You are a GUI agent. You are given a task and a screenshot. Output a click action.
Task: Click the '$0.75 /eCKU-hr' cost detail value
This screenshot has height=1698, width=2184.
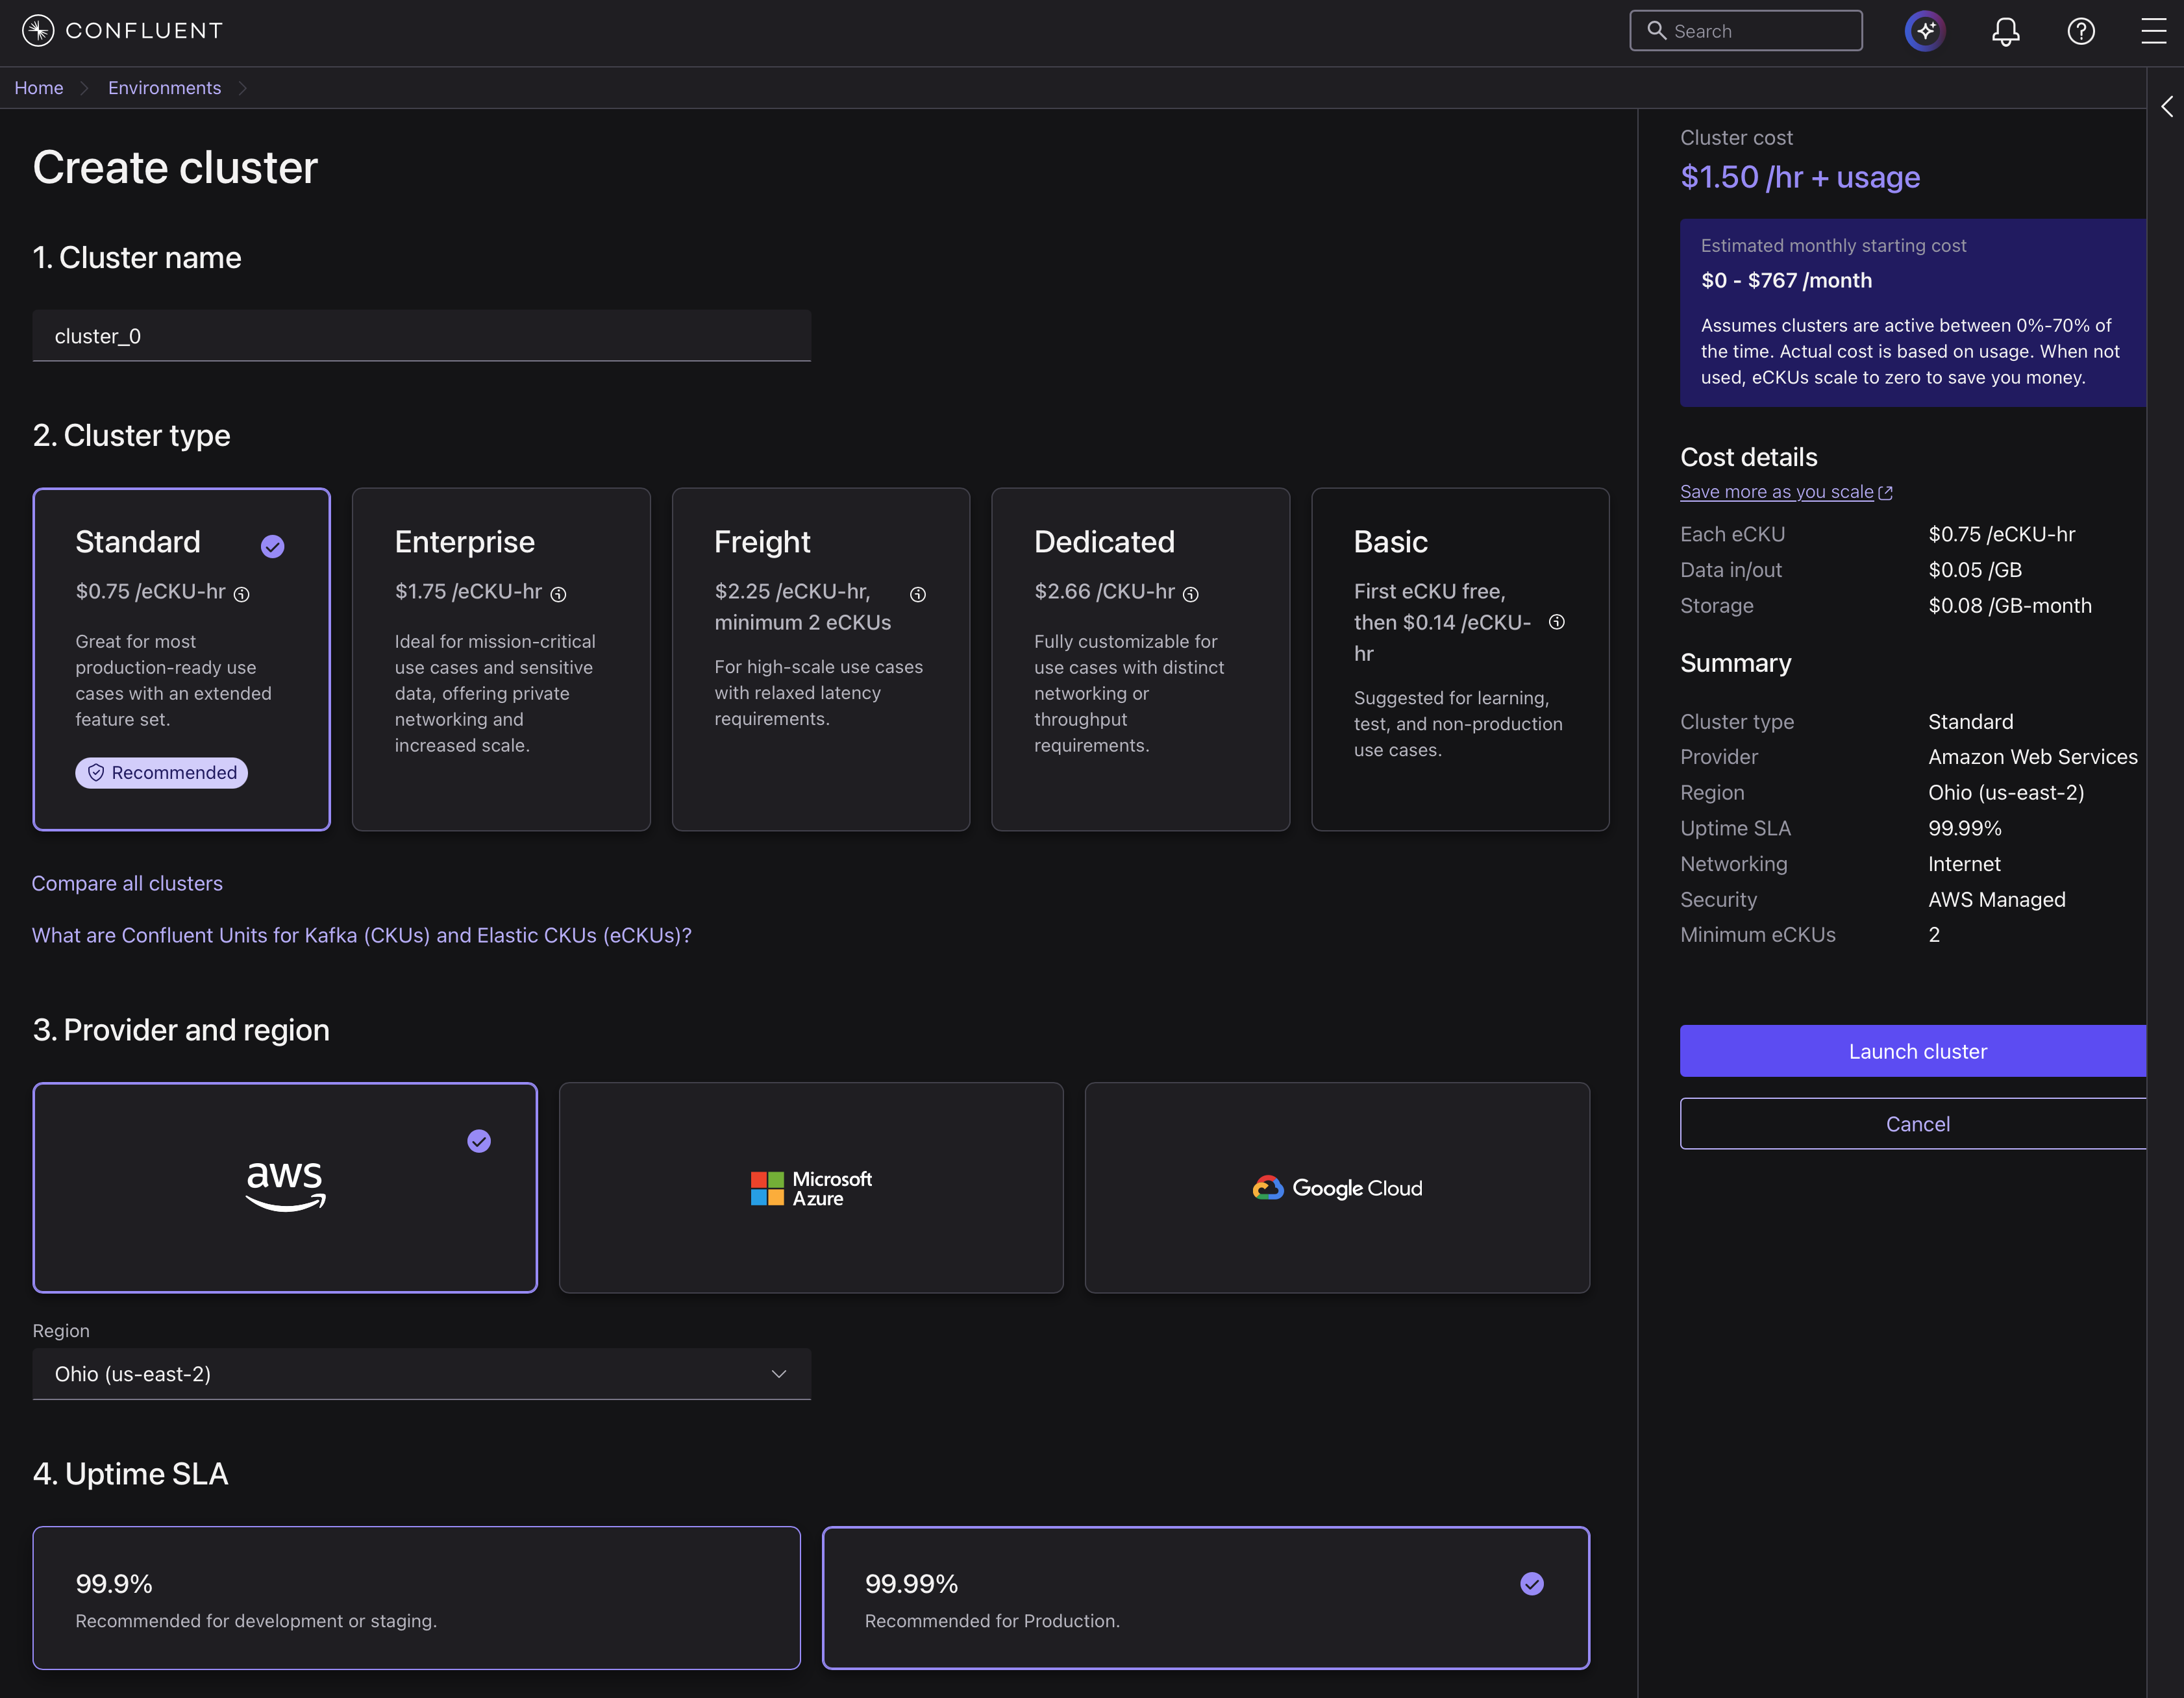click(2002, 534)
